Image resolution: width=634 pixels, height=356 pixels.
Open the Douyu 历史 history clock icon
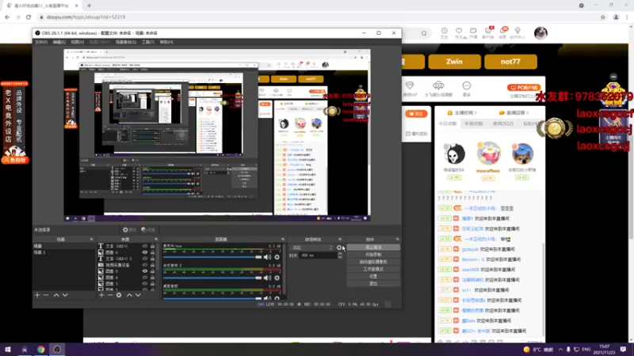click(445, 32)
